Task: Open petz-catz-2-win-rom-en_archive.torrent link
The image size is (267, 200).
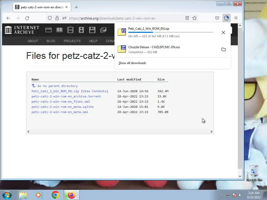Action: point(66,96)
